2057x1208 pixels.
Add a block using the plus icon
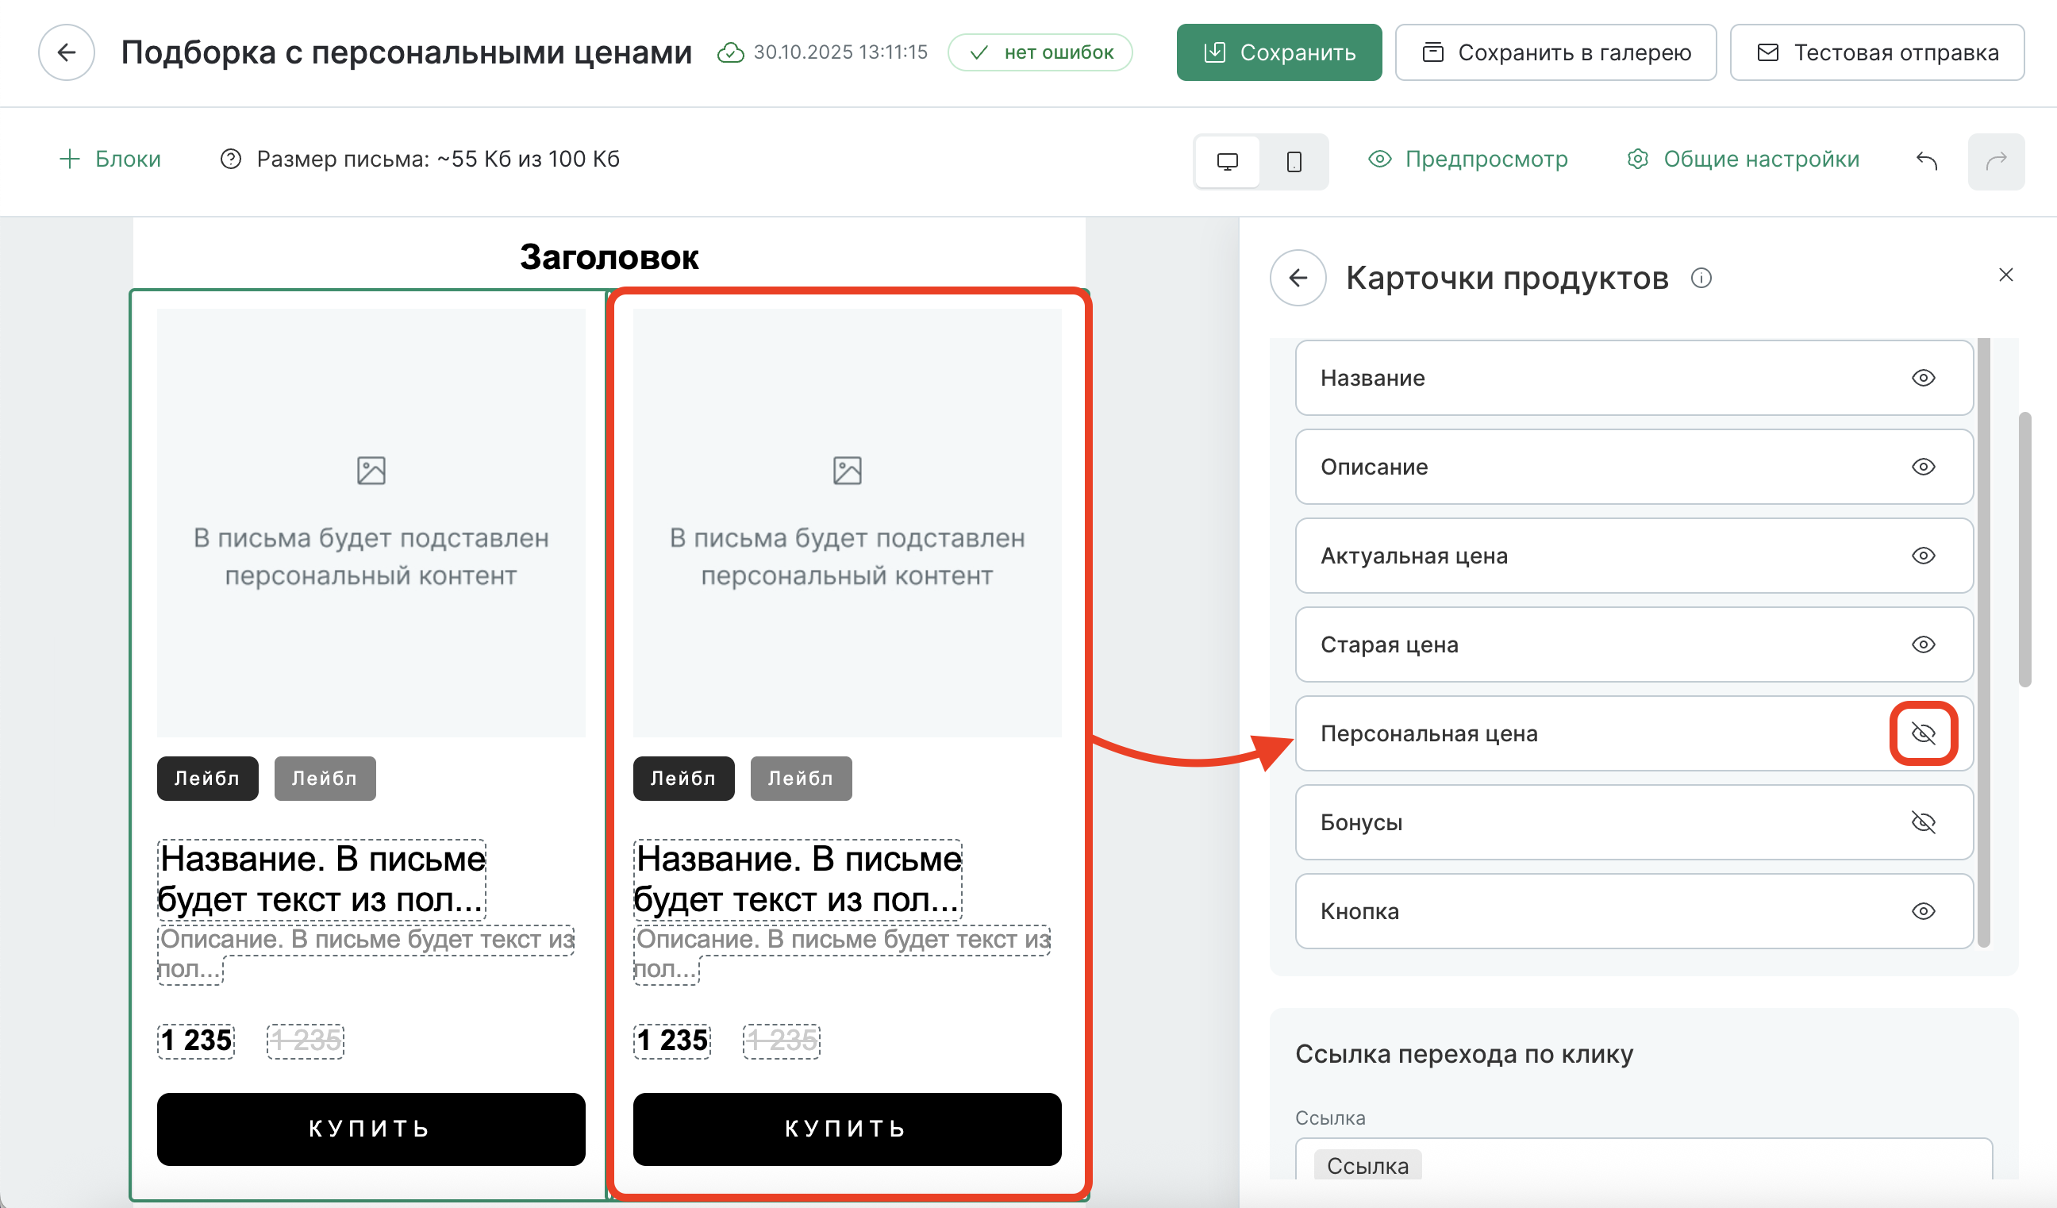click(x=69, y=159)
